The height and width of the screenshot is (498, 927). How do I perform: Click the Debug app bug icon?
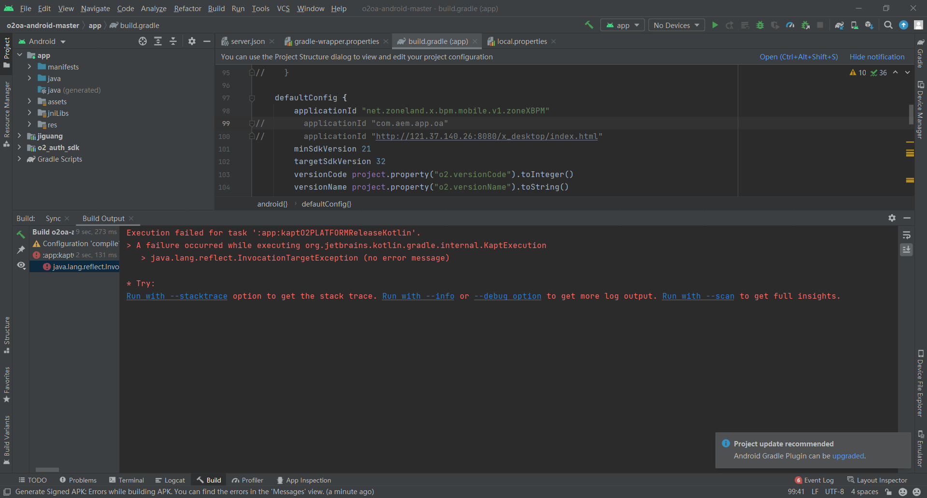click(760, 25)
